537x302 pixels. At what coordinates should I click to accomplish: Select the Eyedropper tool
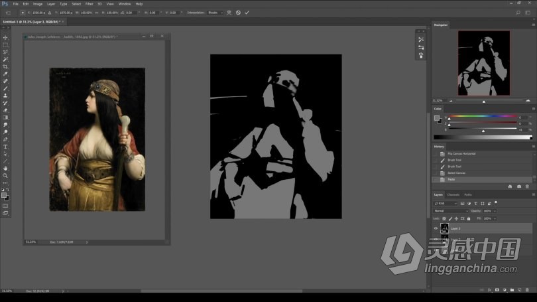tap(5, 74)
